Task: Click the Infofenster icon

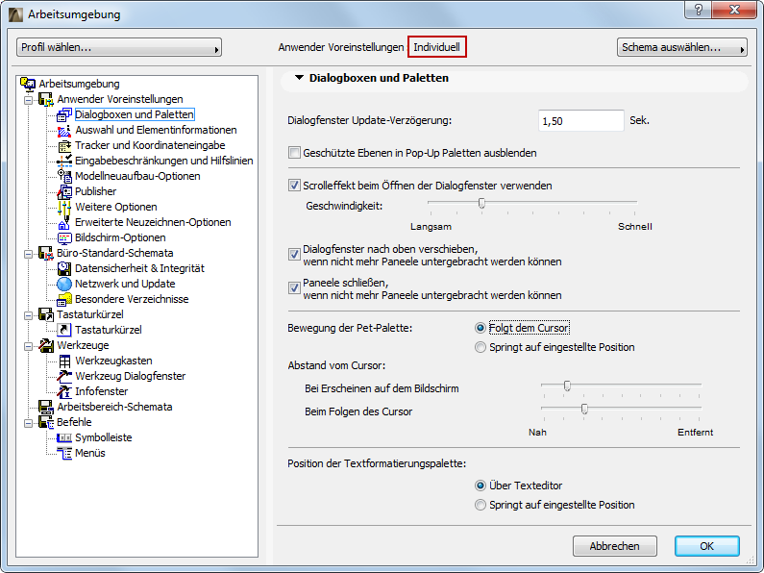Action: 64,391
